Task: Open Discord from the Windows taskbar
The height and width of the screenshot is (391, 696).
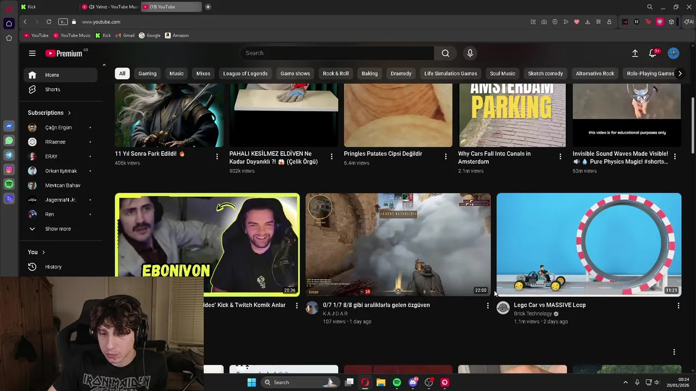Action: 413,382
